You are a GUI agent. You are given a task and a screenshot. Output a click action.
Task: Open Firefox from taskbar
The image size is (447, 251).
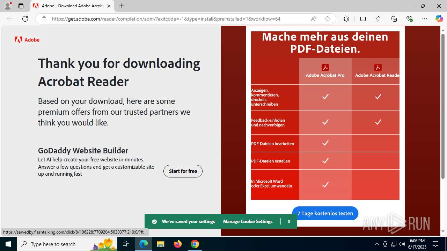(178, 244)
